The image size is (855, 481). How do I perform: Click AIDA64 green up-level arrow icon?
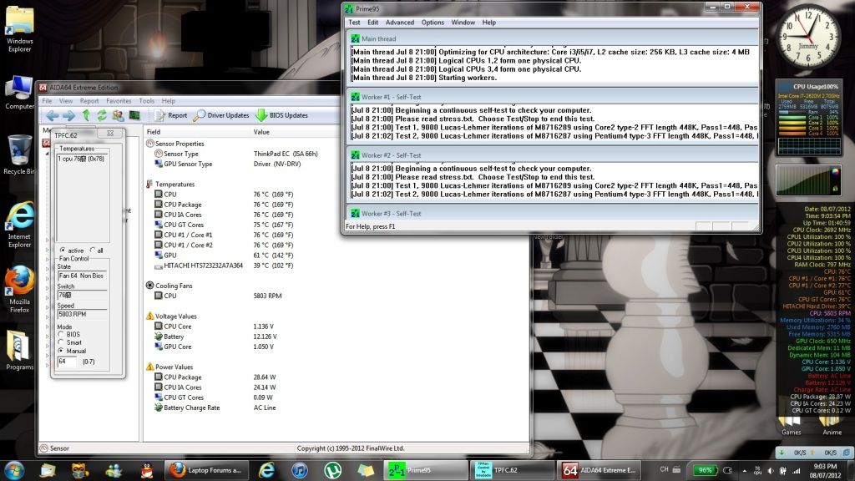(x=86, y=115)
